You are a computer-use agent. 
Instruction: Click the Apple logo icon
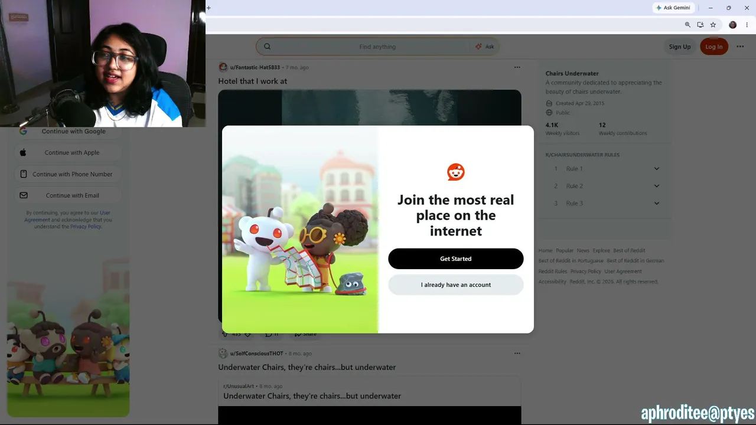[x=23, y=152]
